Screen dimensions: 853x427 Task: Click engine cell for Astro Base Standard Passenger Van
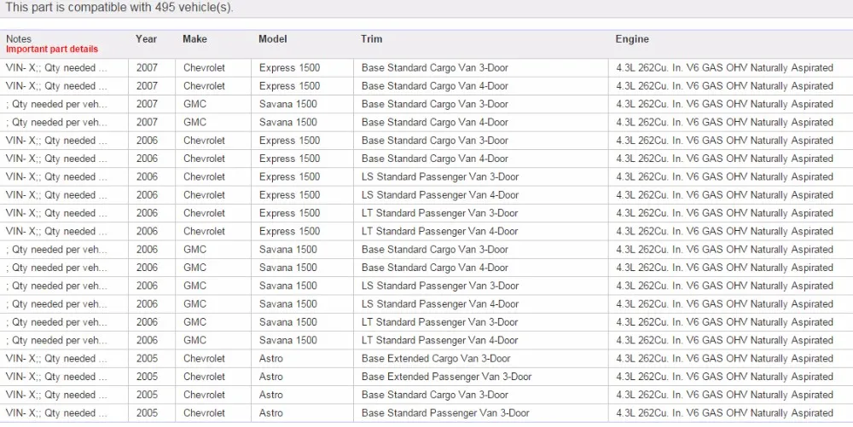(x=724, y=413)
